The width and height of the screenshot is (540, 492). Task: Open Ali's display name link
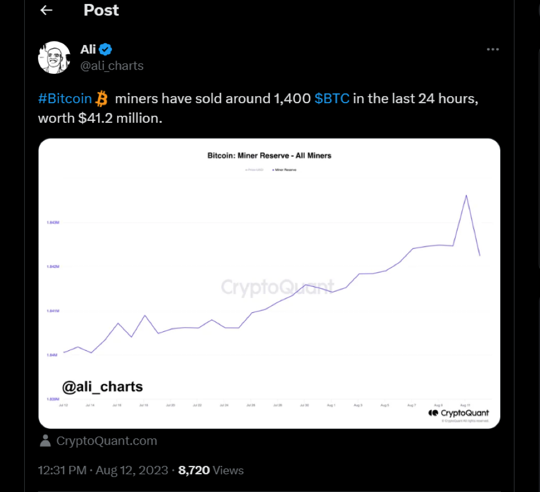click(x=88, y=50)
